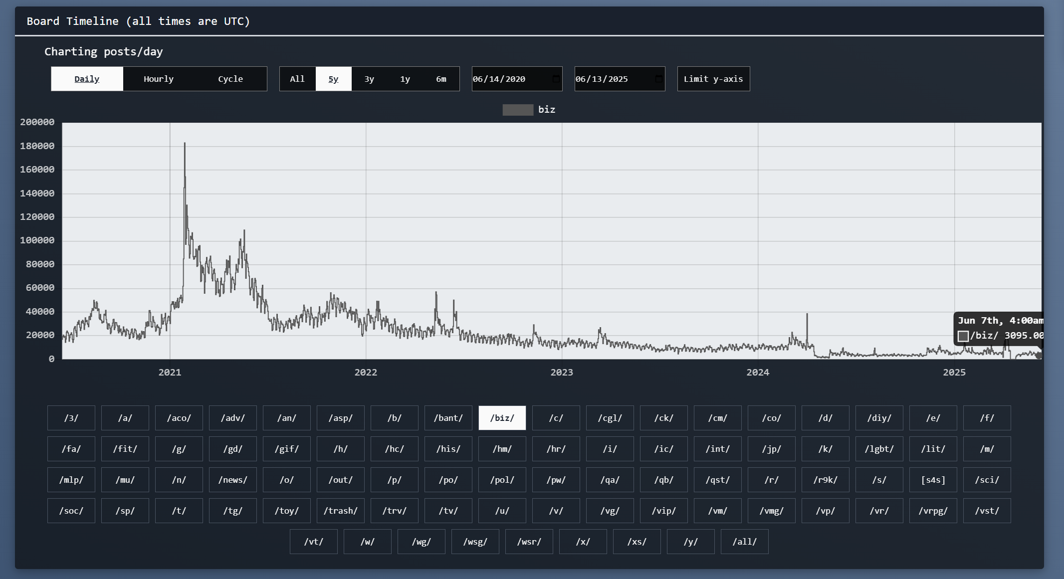Chart the /f/ board
Viewport: 1064px width, 579px height.
[x=987, y=418]
